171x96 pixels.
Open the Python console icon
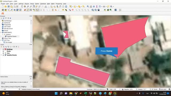105,10
